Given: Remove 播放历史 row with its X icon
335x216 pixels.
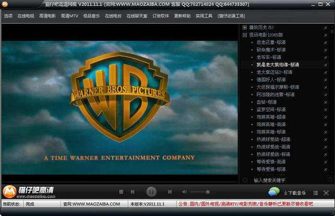Looking at the screenshot, I should [325, 28].
